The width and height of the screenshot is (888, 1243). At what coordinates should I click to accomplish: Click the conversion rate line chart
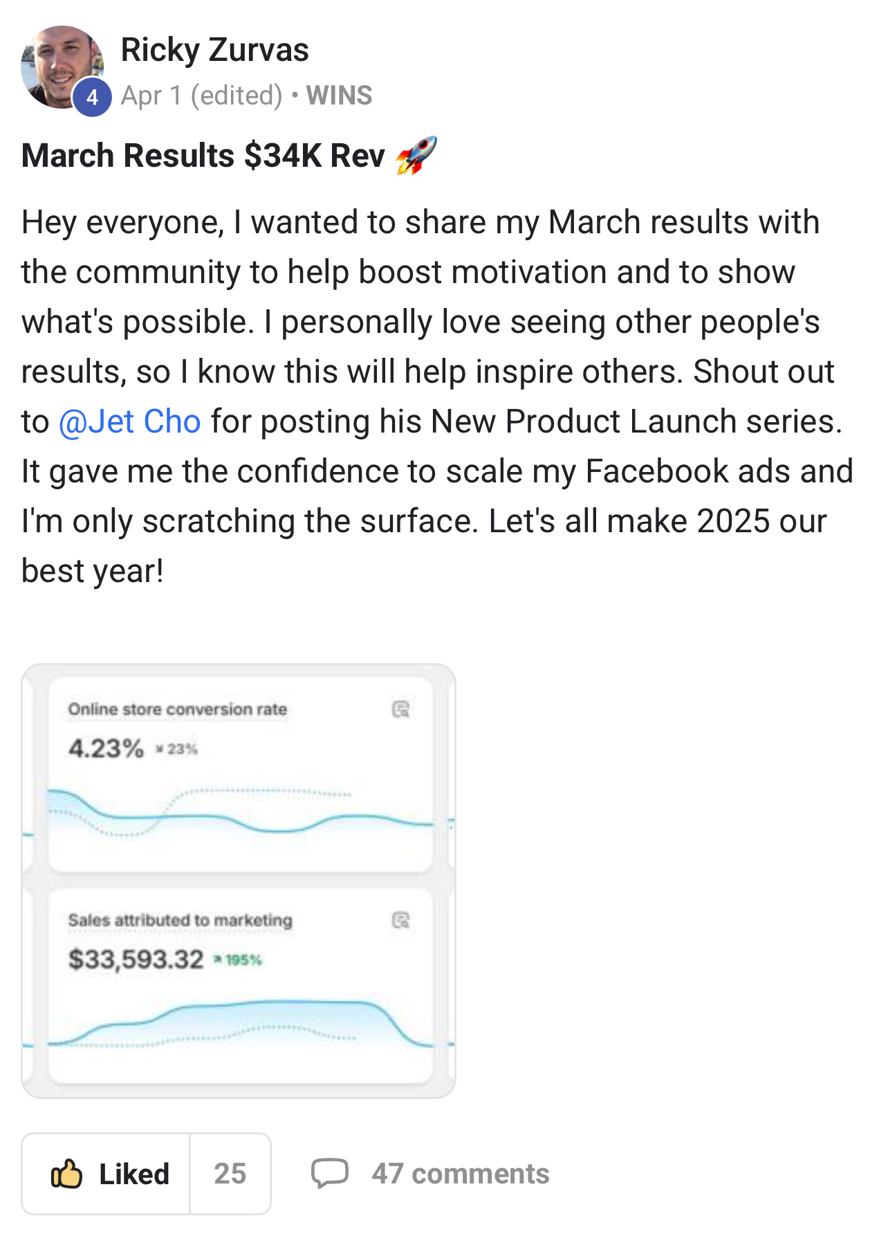click(239, 813)
